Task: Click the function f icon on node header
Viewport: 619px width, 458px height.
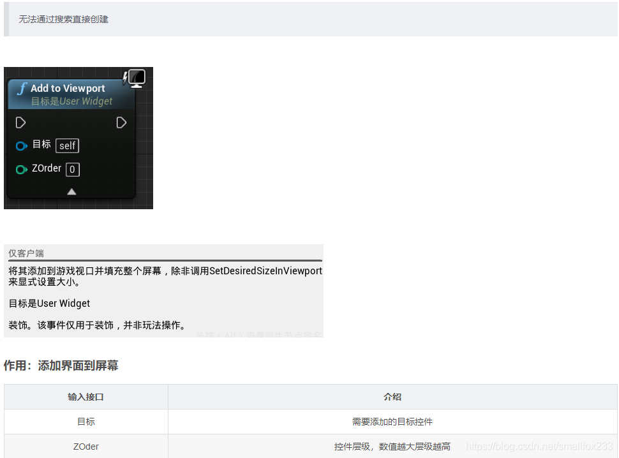Action: point(22,89)
